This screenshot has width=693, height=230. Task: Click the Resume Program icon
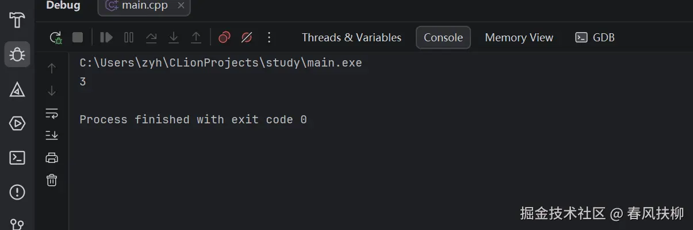tap(106, 38)
